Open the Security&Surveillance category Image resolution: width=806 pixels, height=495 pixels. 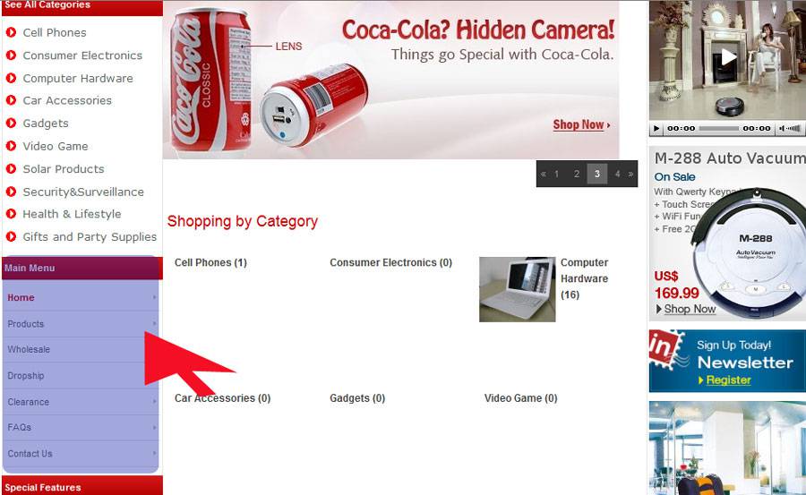point(83,192)
